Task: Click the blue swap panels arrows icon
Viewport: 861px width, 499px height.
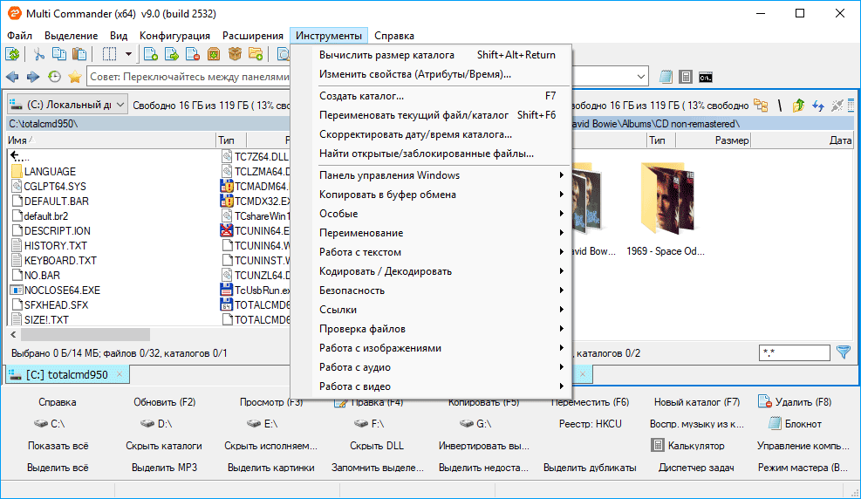Action: click(818, 106)
